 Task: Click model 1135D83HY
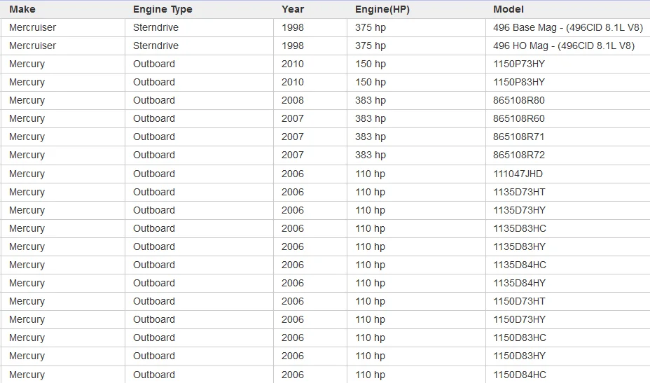point(520,246)
